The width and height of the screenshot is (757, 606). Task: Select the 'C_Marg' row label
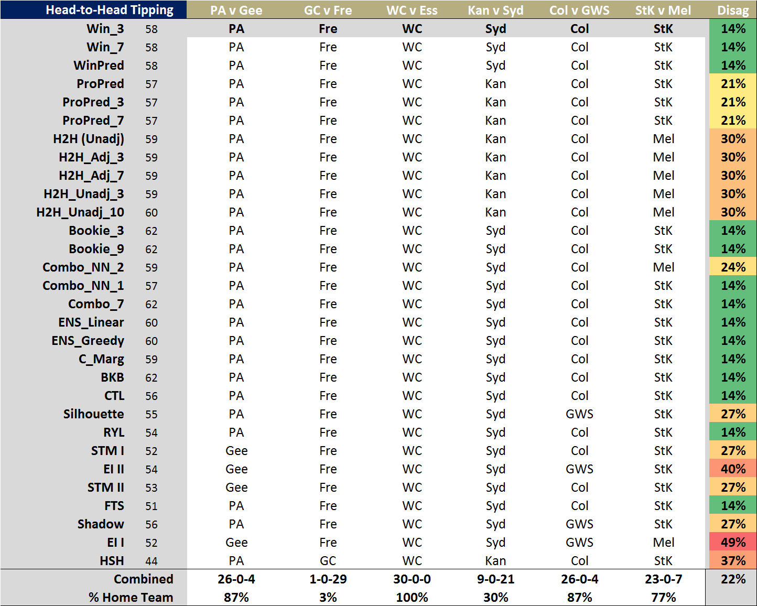[102, 359]
